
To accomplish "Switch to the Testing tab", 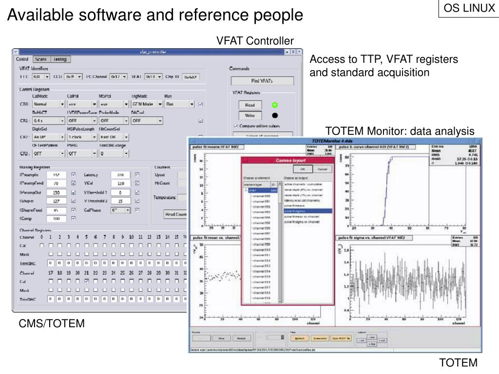I will pyautogui.click(x=60, y=59).
